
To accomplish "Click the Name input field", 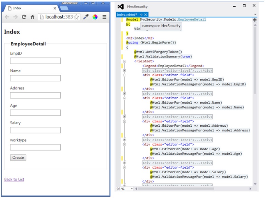I will pos(35,78).
